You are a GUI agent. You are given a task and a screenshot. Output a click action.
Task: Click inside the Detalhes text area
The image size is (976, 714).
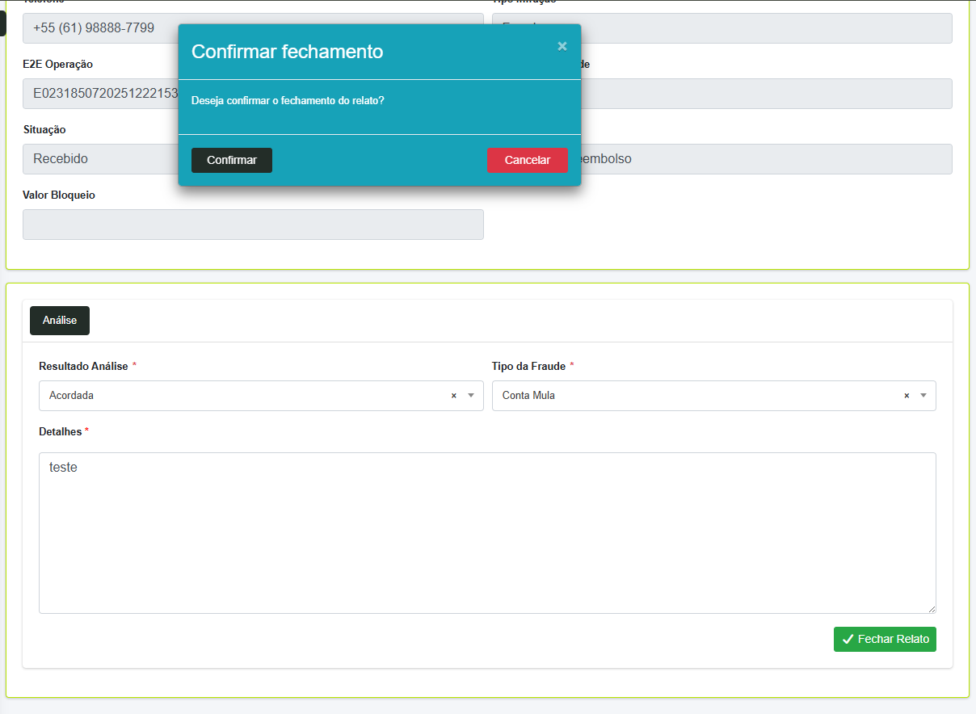[487, 533]
